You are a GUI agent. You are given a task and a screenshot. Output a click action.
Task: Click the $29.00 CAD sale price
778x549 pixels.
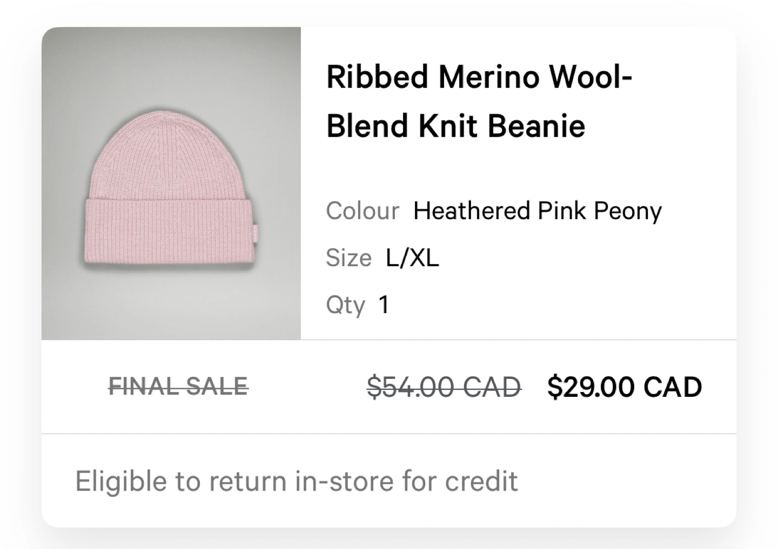[624, 387]
